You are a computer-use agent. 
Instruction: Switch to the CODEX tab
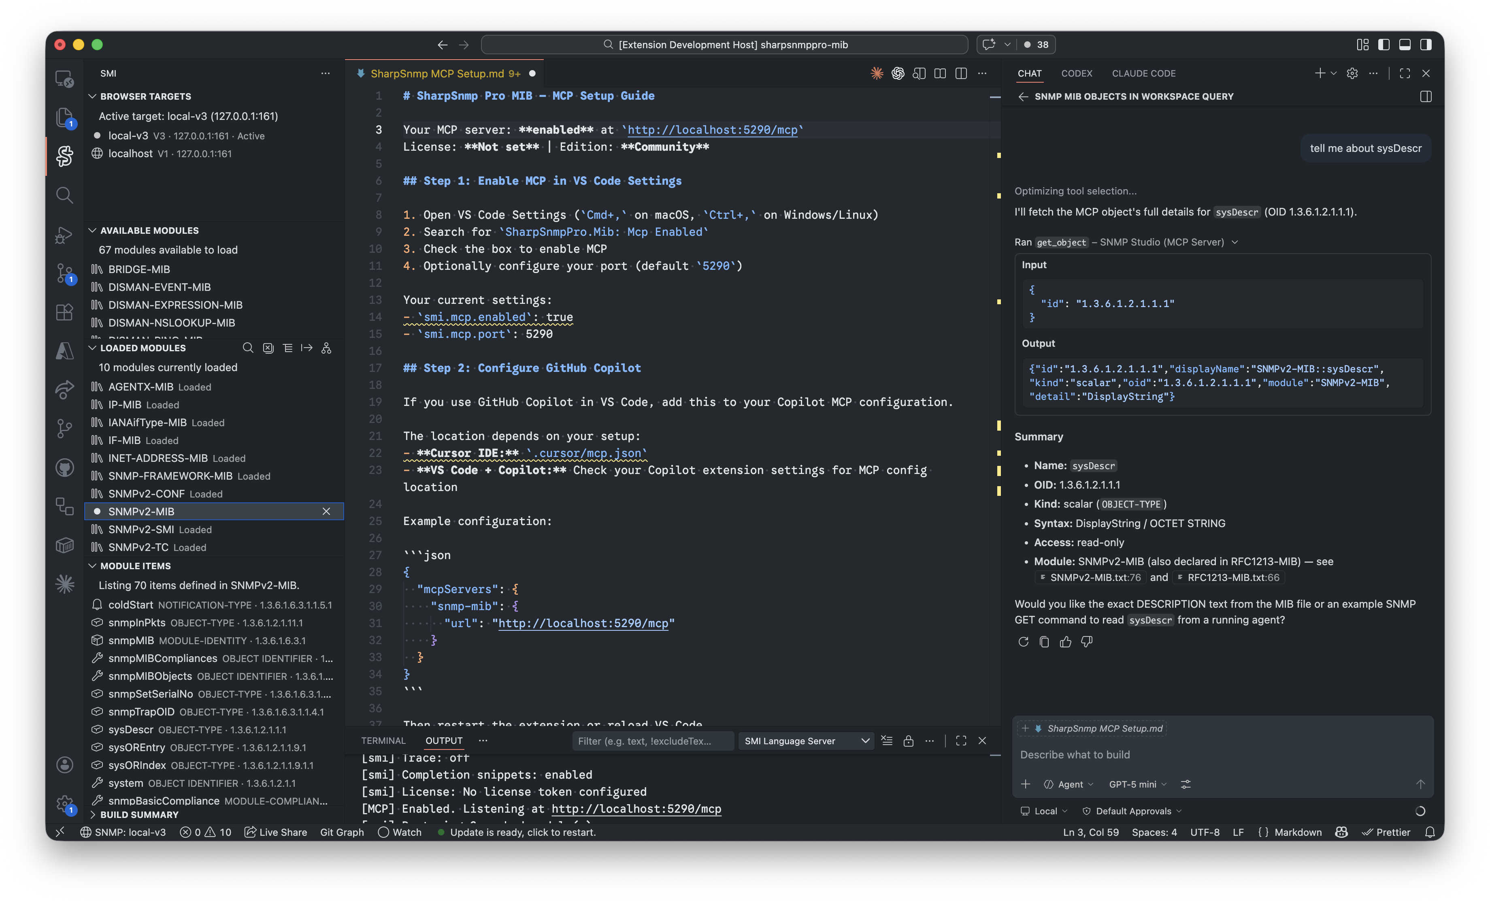coord(1077,73)
